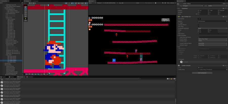Image resolution: width=228 pixels, height=104 pixels.
Task: Open the Contact Capture Layers dropdown
Action: coord(213,43)
